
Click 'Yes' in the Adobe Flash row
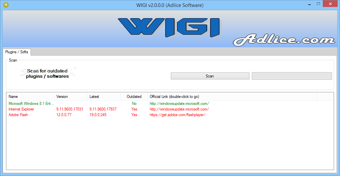[134, 115]
